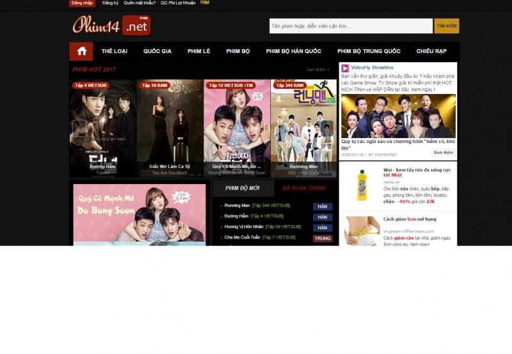Click the TRUNG badge next to Cha Mẹ Cuối Tuần

323,238
